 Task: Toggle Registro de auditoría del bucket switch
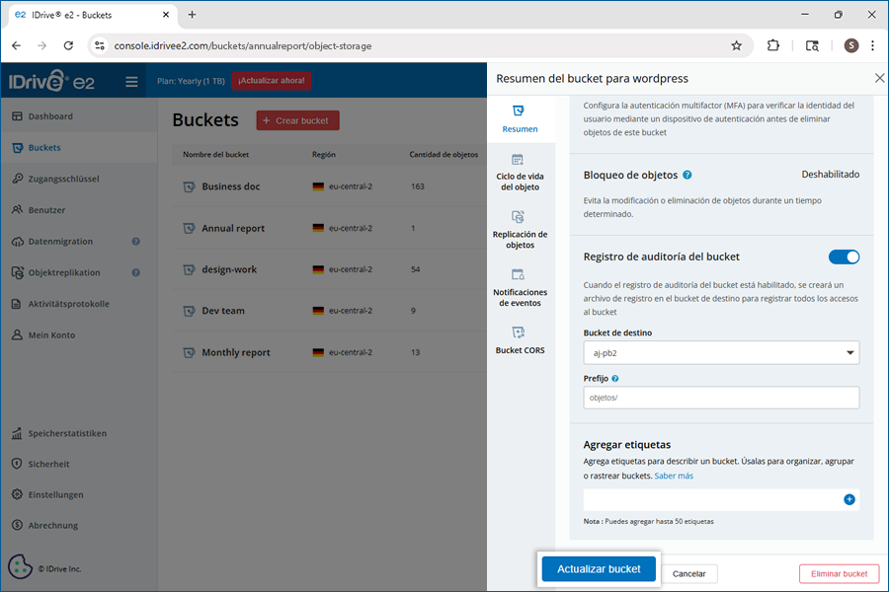(844, 258)
